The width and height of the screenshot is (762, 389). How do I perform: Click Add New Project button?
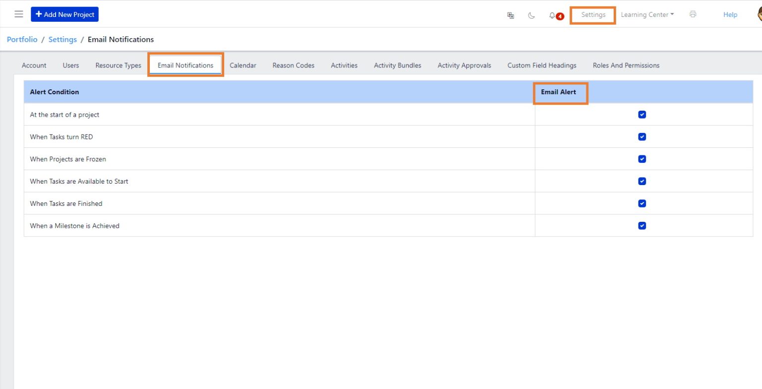(65, 14)
